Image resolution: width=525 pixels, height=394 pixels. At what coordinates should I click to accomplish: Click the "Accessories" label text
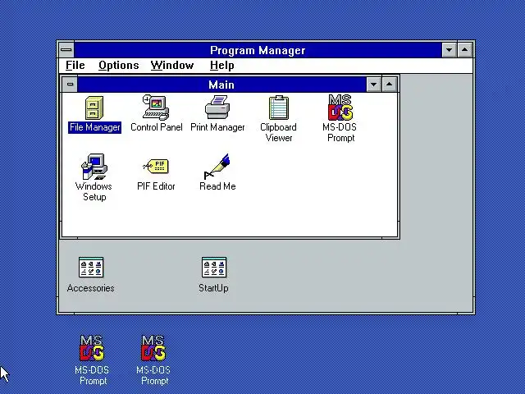pos(91,288)
